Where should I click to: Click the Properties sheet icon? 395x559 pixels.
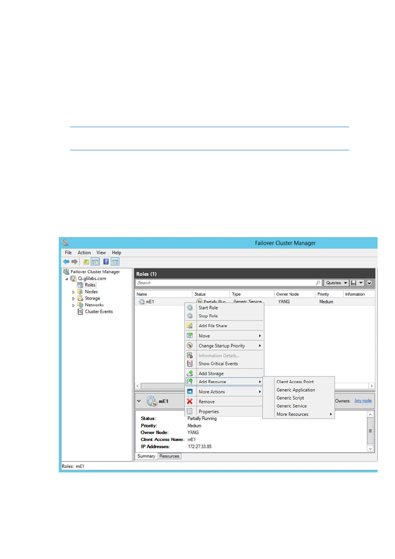pos(190,412)
